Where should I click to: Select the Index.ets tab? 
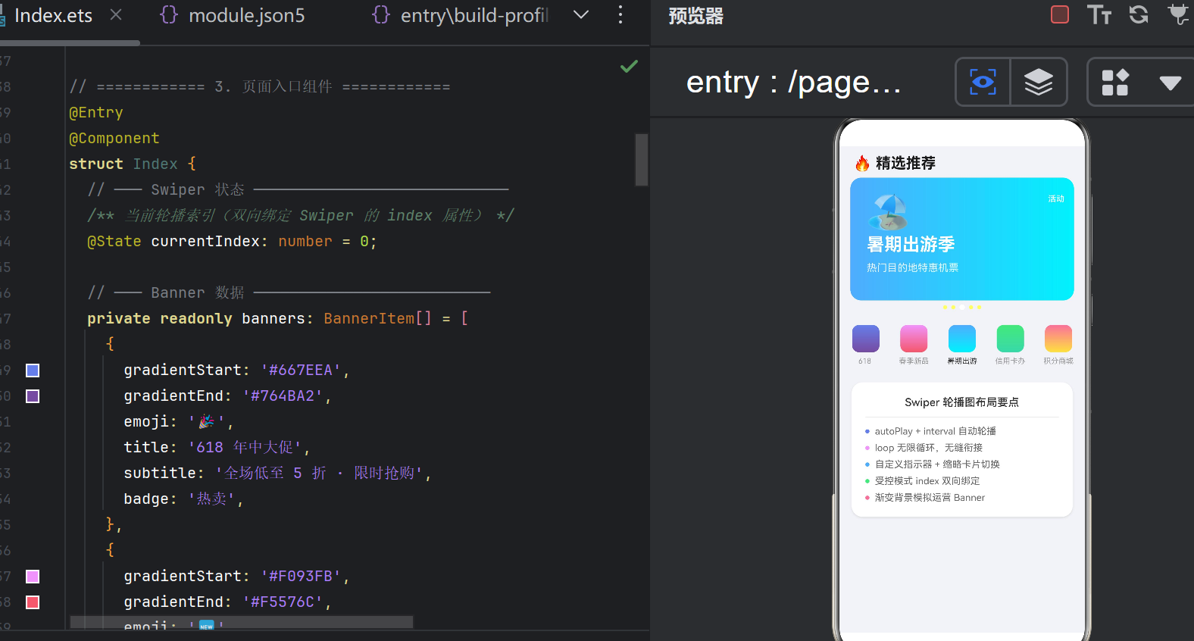pos(53,15)
